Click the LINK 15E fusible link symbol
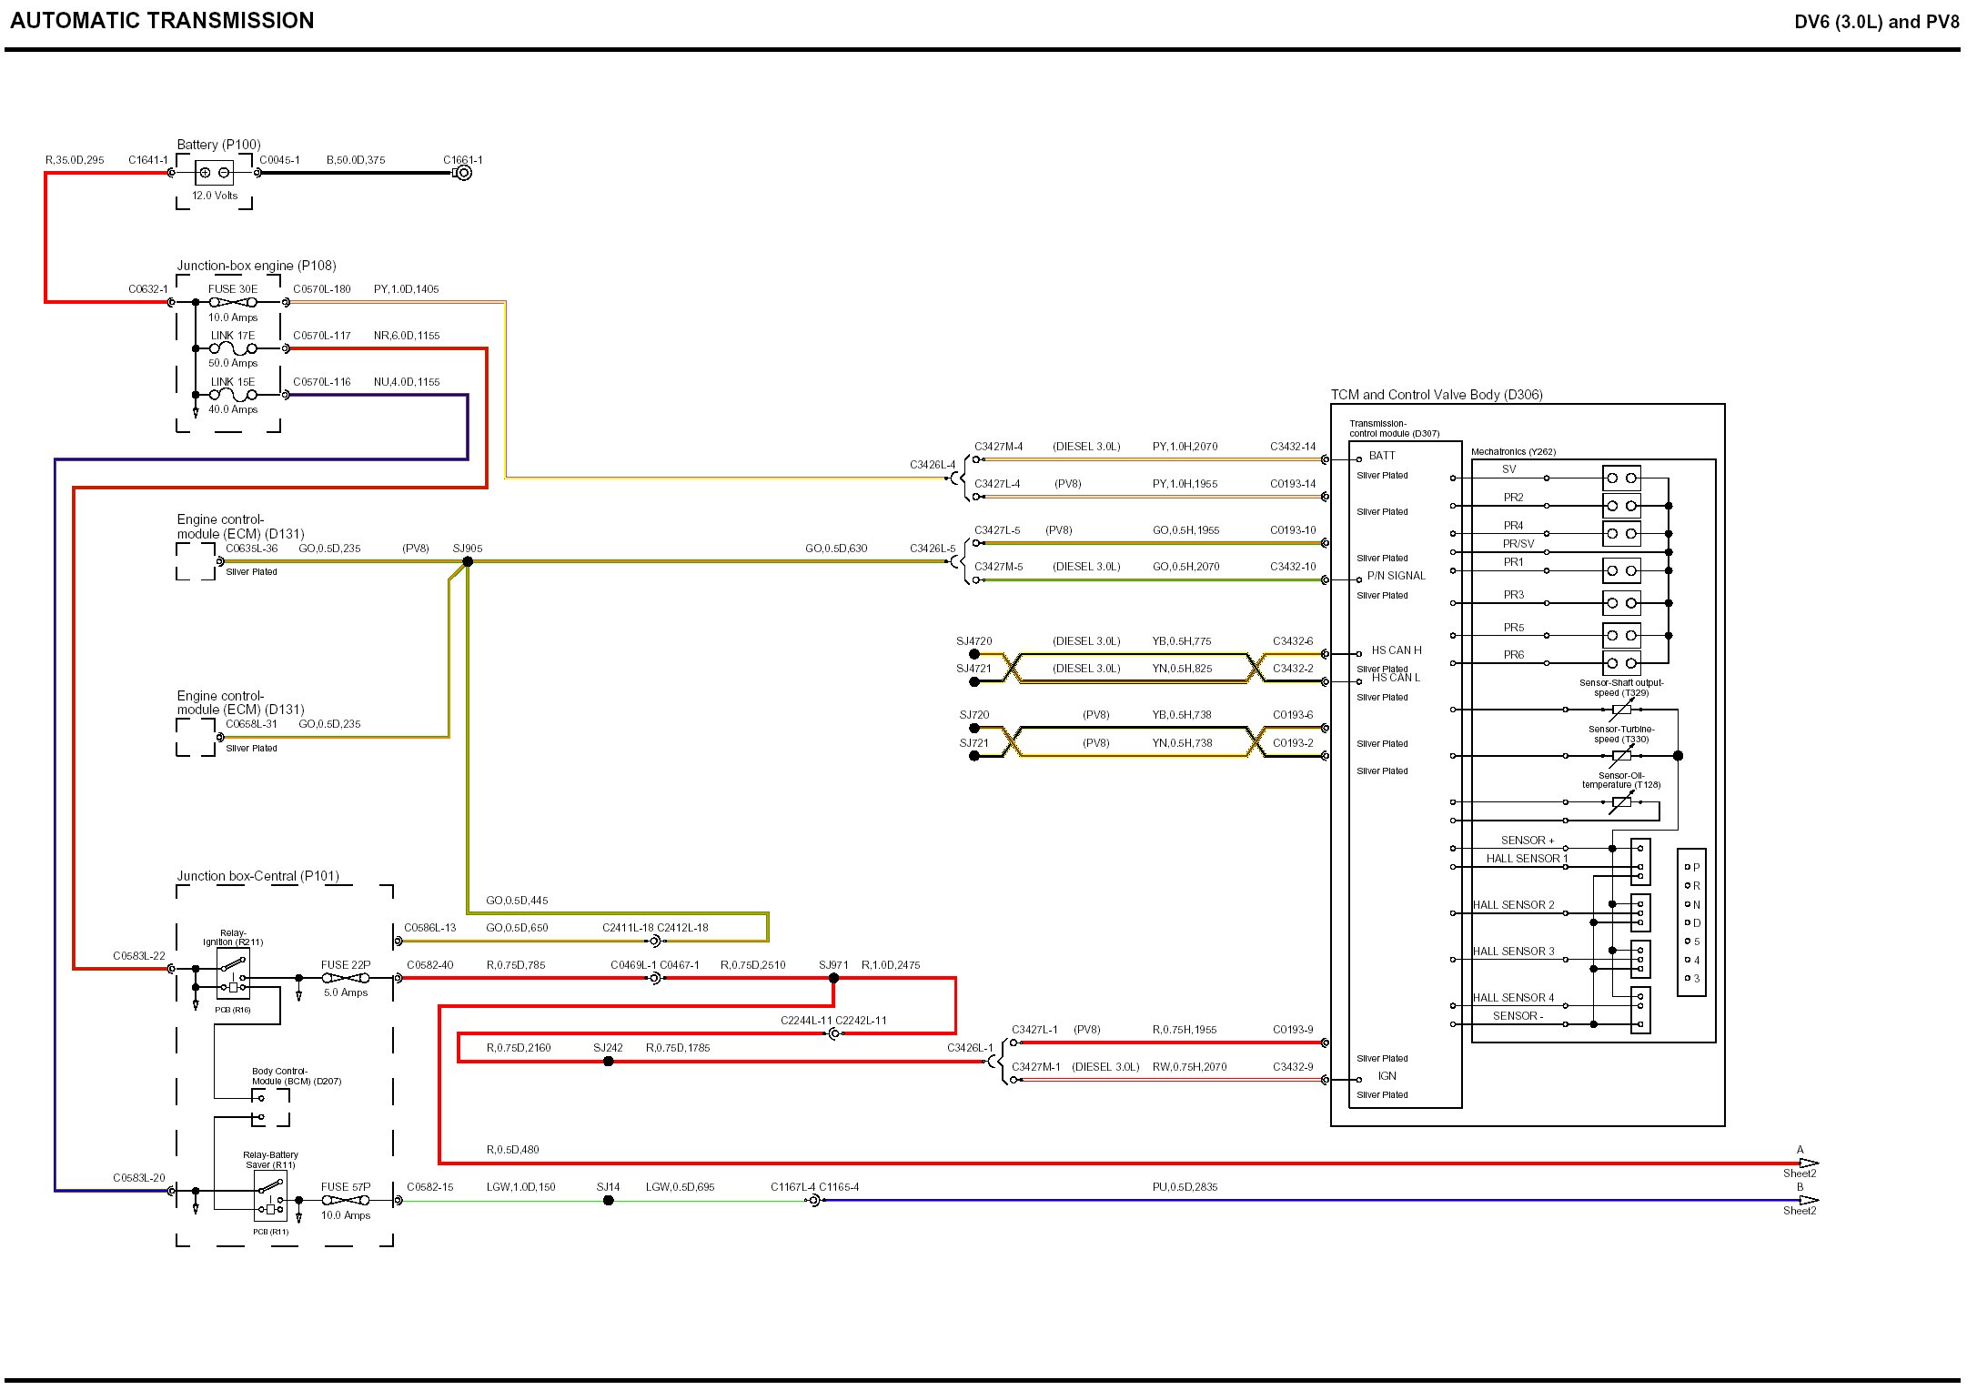 [x=233, y=395]
